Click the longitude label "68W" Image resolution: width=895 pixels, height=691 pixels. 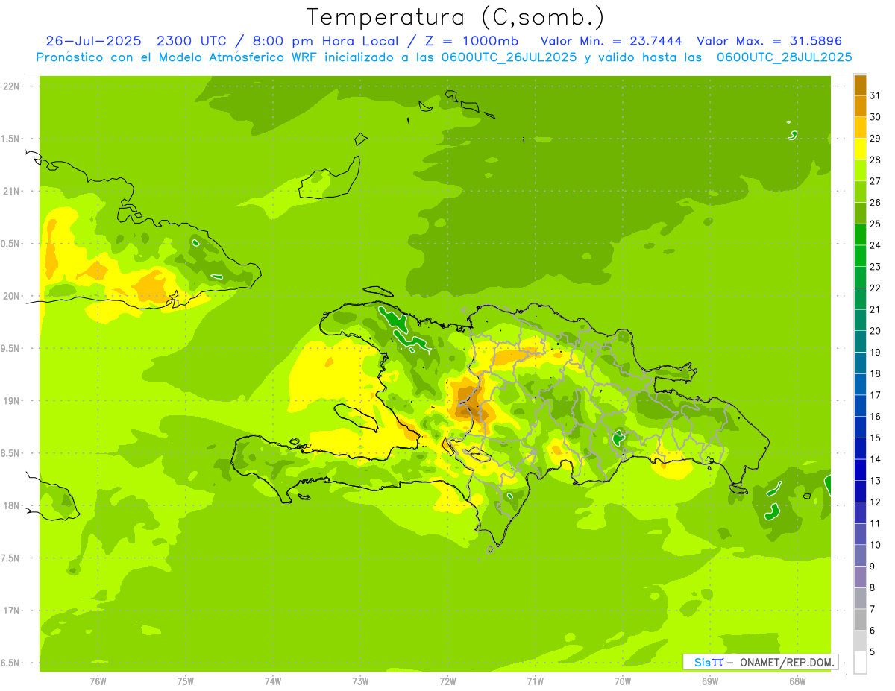pos(797,681)
